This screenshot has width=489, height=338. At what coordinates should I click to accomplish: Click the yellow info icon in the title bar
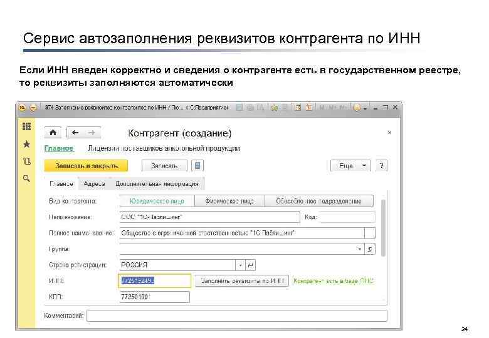(x=357, y=108)
